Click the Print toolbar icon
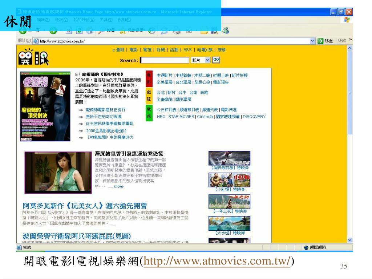 177,31
